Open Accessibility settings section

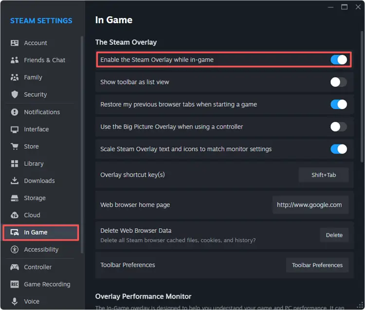click(42, 250)
